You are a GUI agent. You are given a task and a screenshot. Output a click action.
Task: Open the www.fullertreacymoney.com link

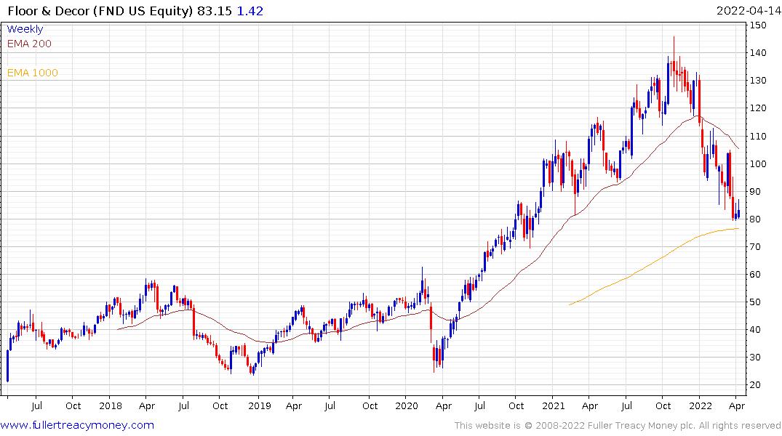click(x=77, y=425)
